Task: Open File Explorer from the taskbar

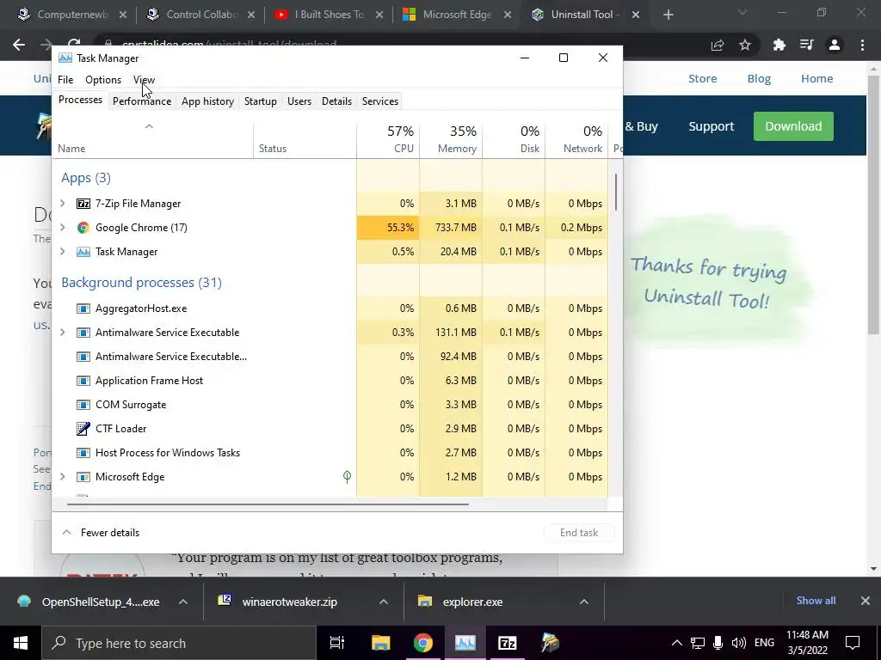Action: pos(380,643)
